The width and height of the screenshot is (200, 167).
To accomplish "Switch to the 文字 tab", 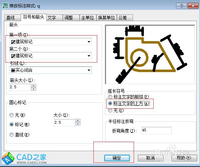I will click(54, 18).
